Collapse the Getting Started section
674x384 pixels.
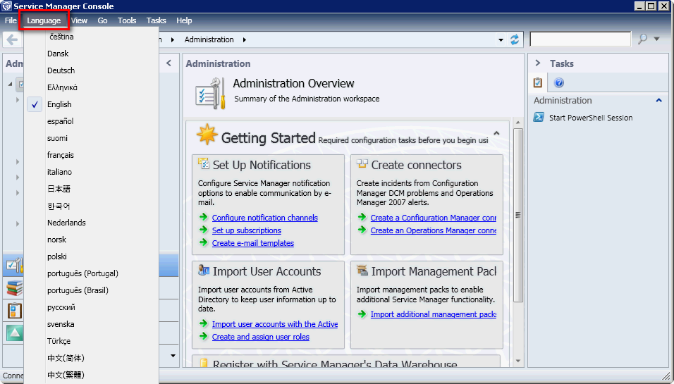pos(496,133)
